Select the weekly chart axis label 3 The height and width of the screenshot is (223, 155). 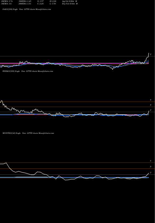pos(151,105)
